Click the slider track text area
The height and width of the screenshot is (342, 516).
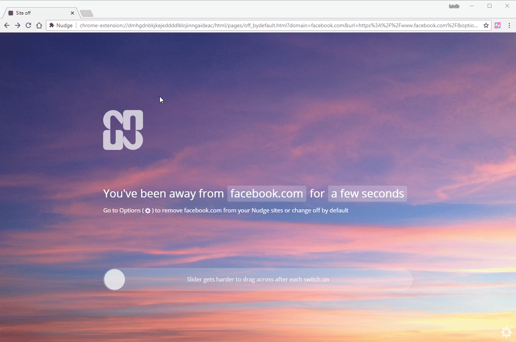click(x=258, y=280)
